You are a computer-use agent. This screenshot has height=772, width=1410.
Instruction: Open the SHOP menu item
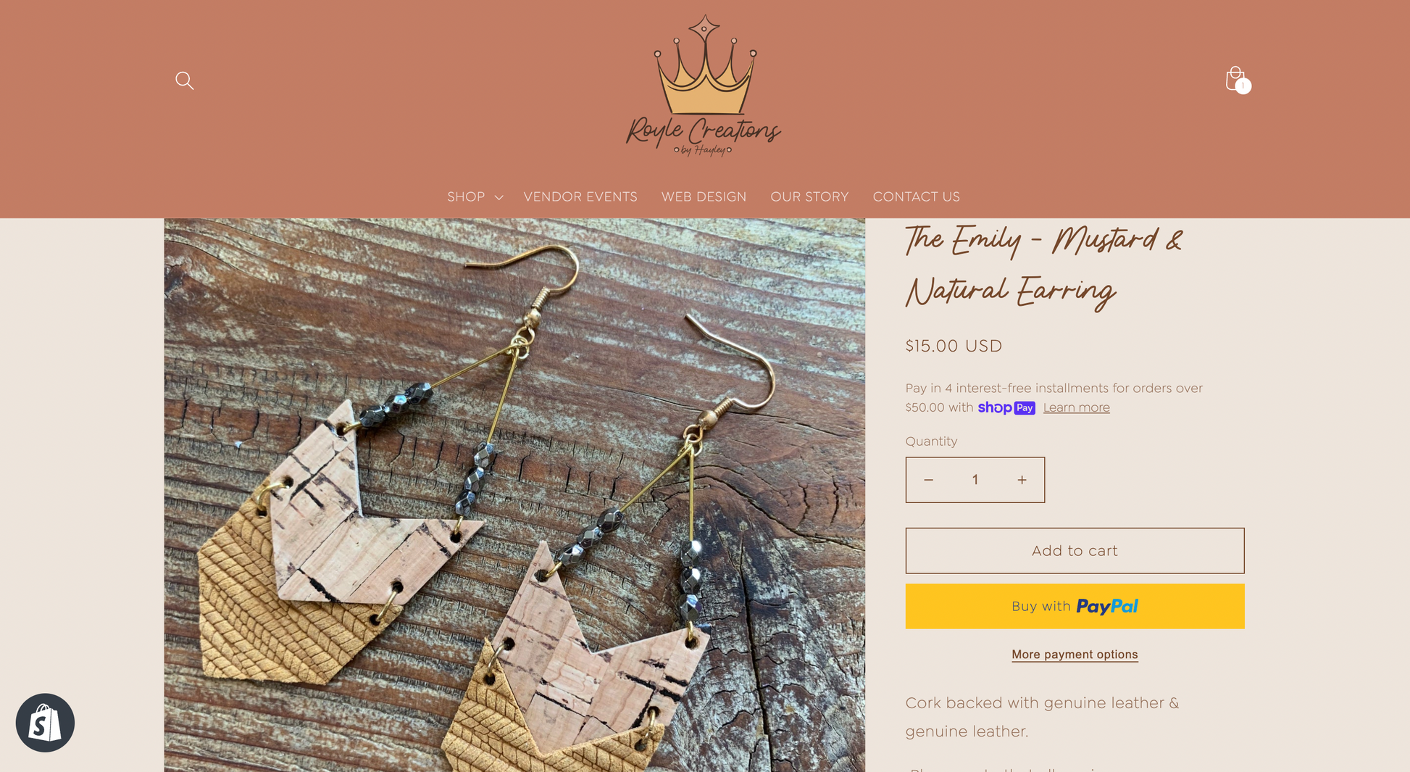466,197
